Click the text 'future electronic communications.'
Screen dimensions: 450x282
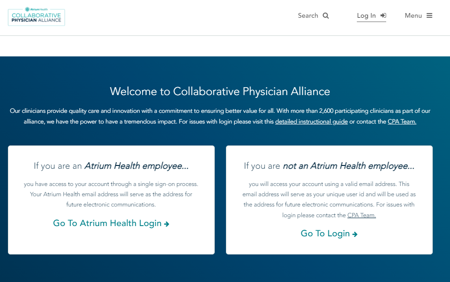coord(111,205)
